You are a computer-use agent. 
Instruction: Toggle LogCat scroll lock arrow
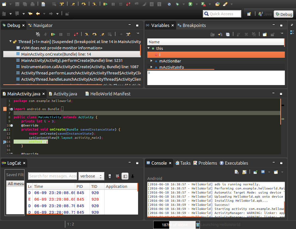click(x=133, y=176)
